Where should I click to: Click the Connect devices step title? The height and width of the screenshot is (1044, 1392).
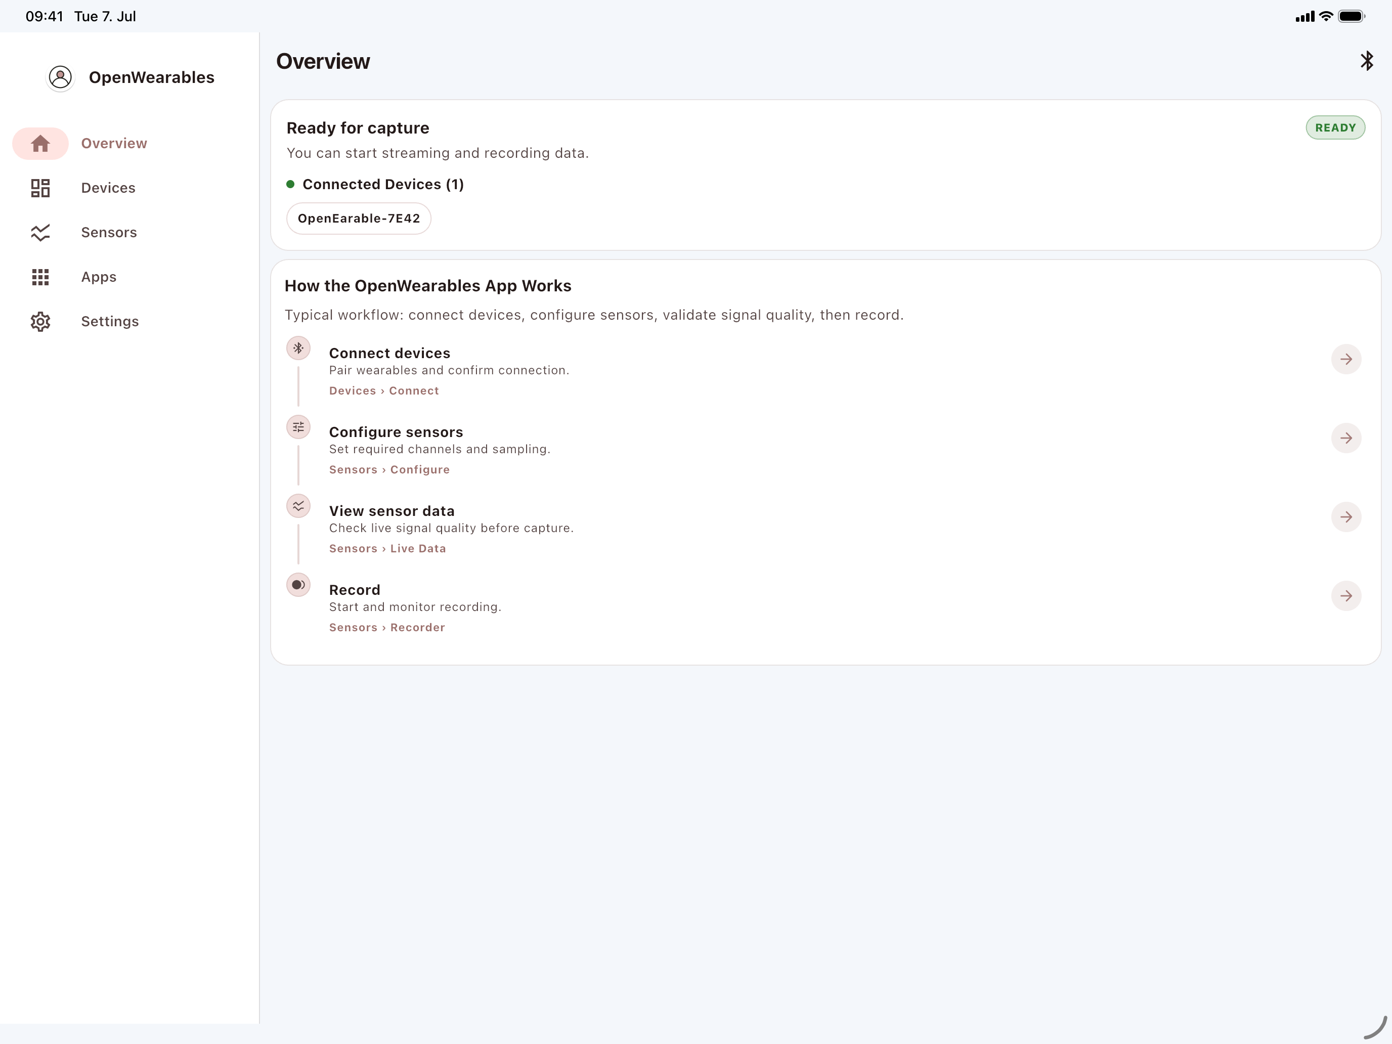[389, 353]
